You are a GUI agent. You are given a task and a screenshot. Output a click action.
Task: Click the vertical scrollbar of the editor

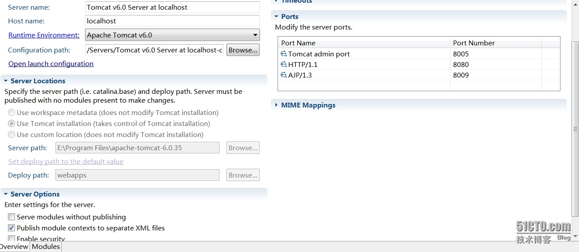click(575, 129)
